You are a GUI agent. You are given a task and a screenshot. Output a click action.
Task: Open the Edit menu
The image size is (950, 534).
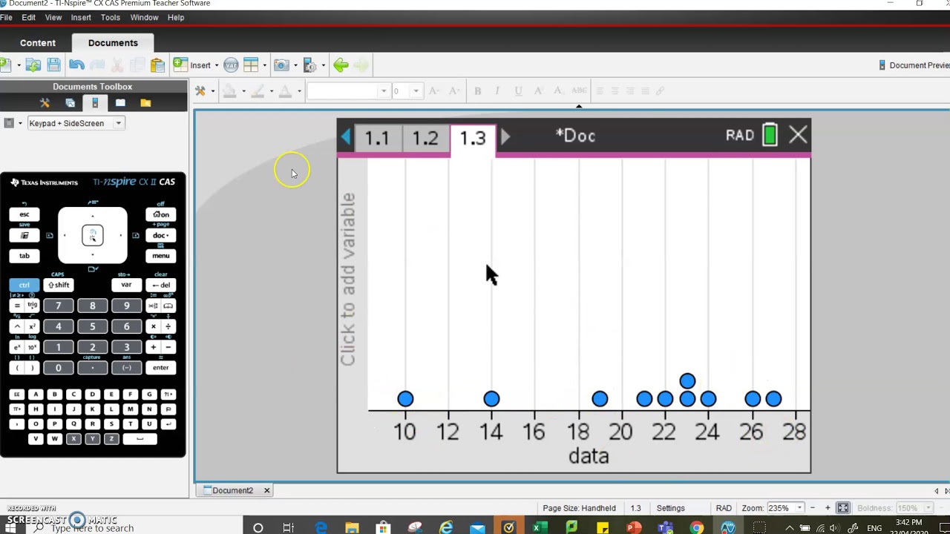tap(28, 17)
